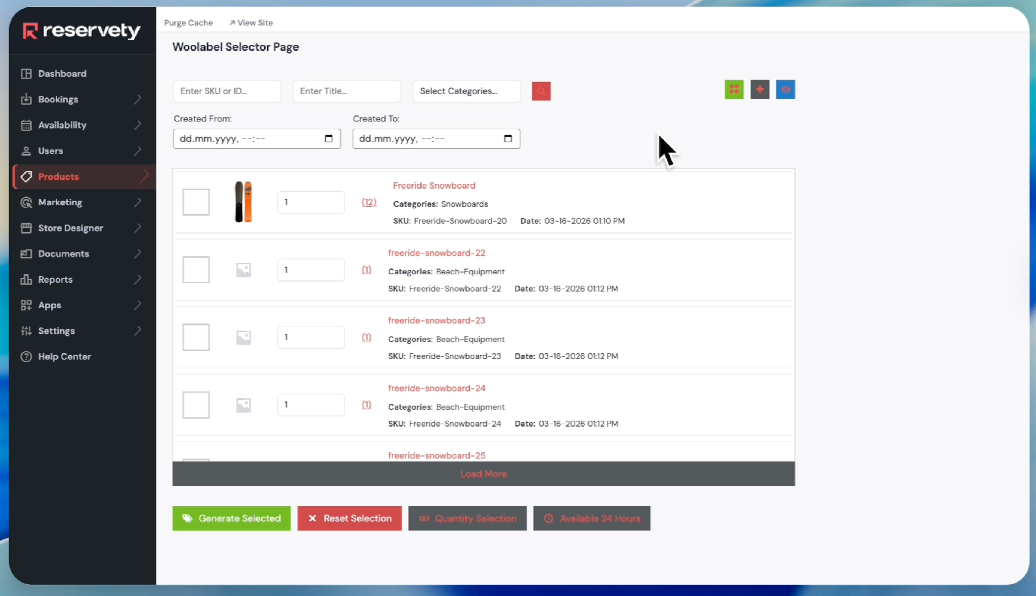This screenshot has height=596, width=1036.
Task: Click the Dashboard sidebar icon
Action: click(26, 74)
